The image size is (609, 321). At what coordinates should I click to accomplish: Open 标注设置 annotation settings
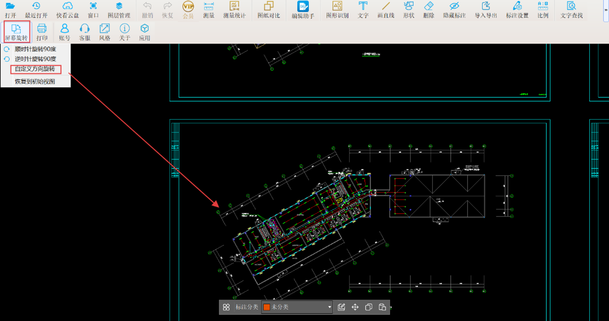[517, 10]
